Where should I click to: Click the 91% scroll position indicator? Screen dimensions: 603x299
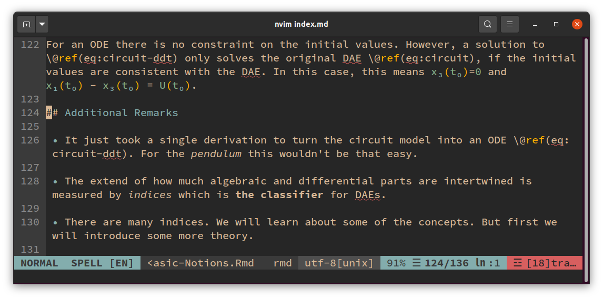tap(396, 263)
